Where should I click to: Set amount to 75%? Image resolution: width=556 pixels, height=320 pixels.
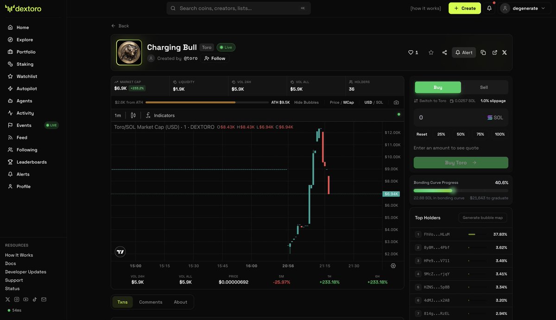click(480, 134)
